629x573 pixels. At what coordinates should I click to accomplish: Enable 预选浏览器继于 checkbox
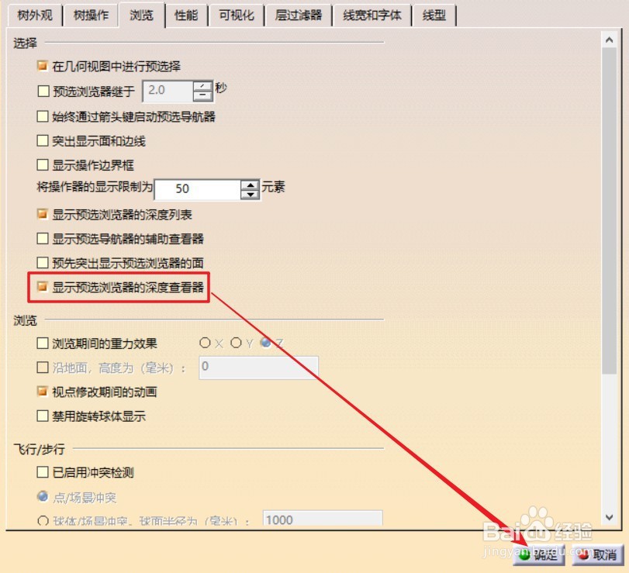[x=43, y=91]
